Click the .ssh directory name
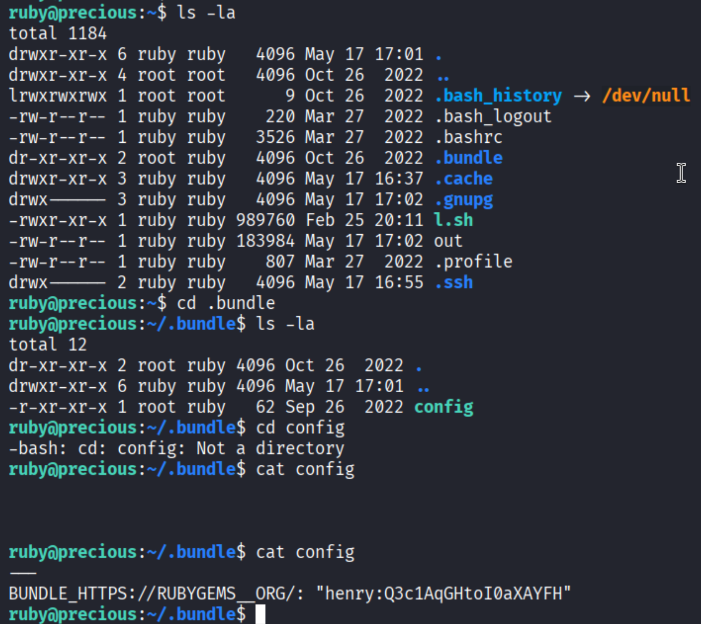Screen dimensions: 701x624 [x=454, y=282]
